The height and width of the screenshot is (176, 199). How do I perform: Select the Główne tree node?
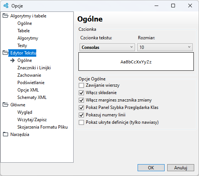pyautogui.click(x=18, y=105)
